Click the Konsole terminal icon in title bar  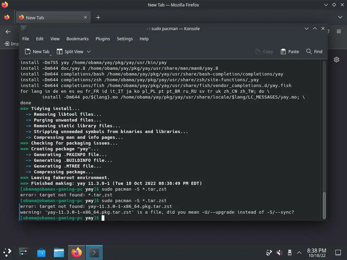24,28
